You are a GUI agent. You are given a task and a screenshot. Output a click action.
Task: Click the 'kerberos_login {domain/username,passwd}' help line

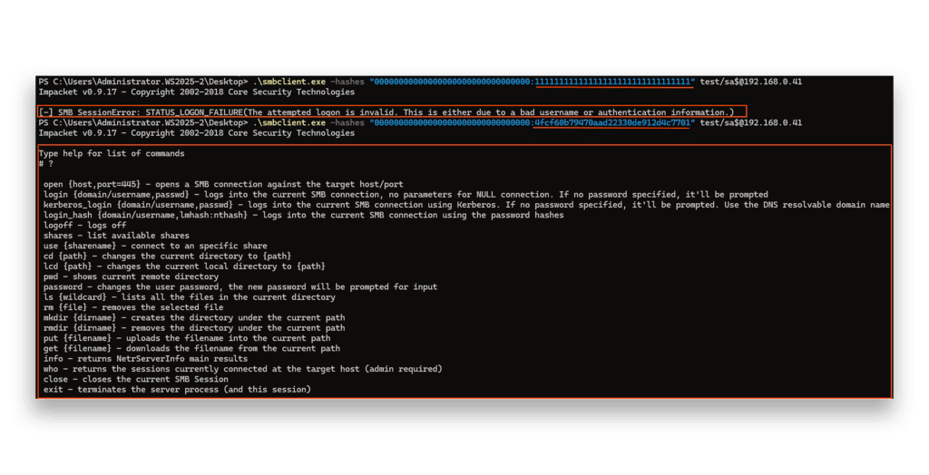tap(466, 204)
